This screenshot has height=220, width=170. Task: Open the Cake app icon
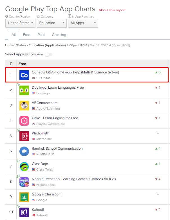(x=24, y=121)
